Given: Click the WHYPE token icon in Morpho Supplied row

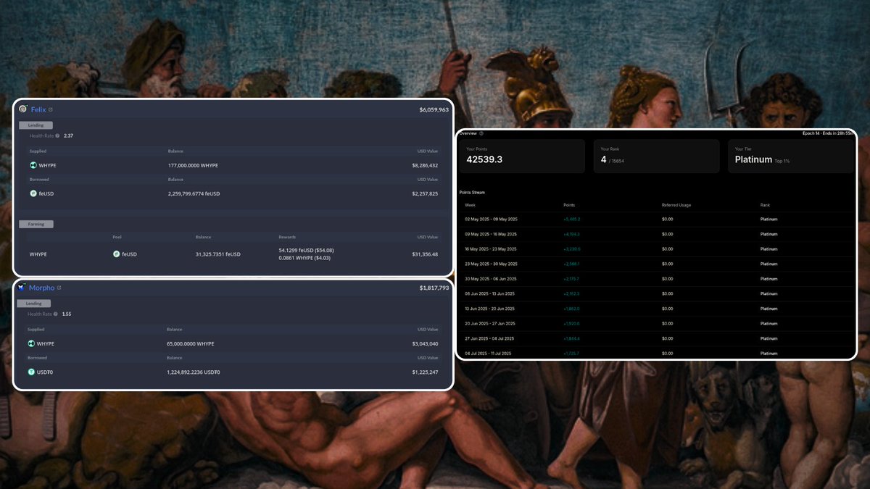Looking at the screenshot, I should click(x=32, y=343).
